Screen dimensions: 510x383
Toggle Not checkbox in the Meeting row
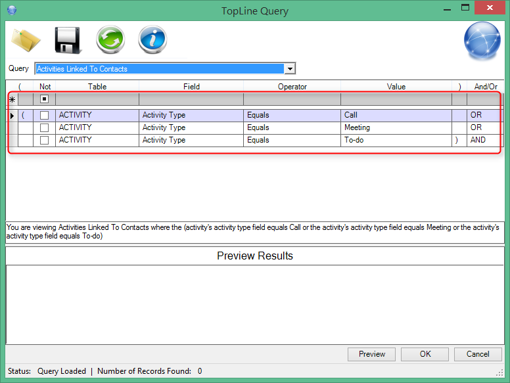click(44, 127)
